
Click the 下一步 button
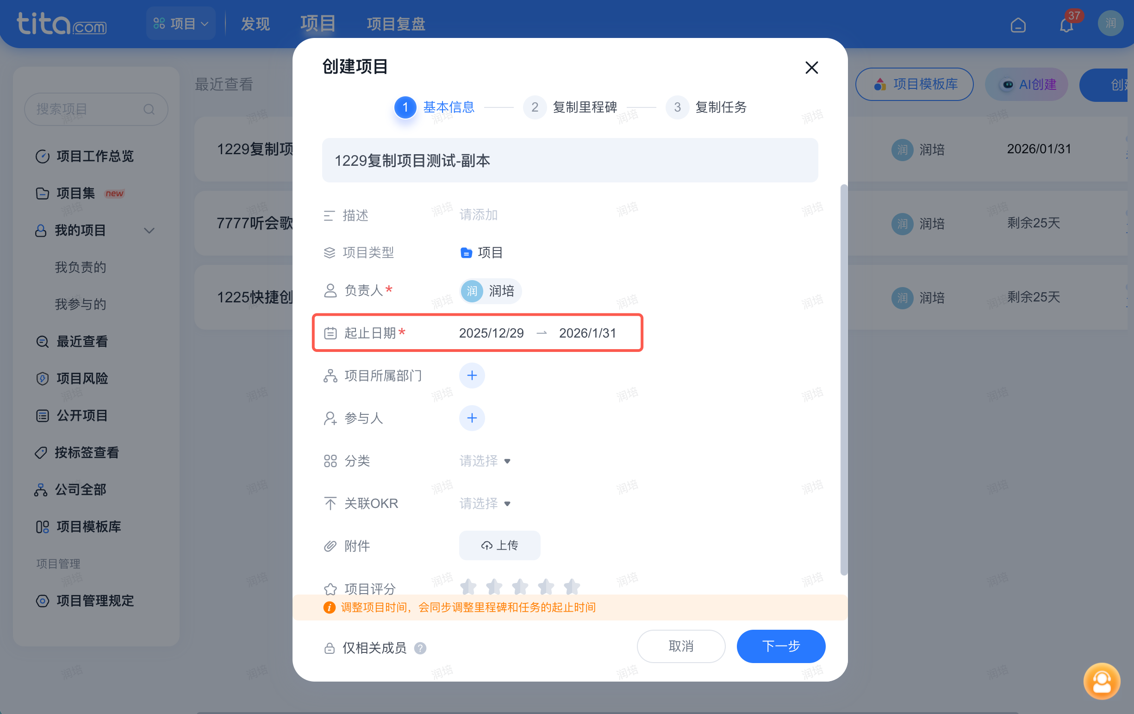pyautogui.click(x=781, y=646)
